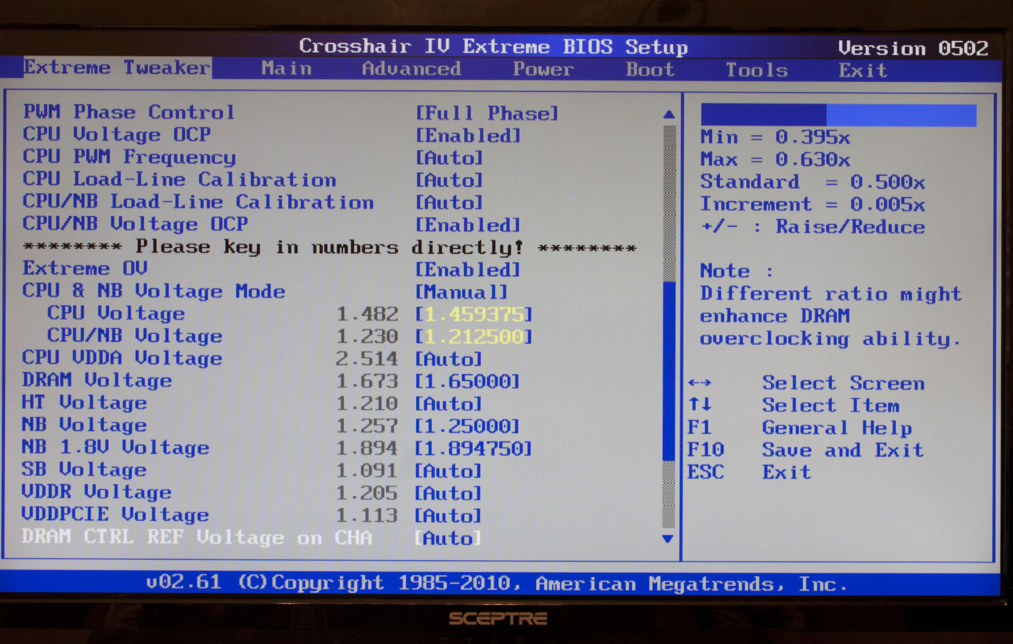Switch to the Main tab
Image resolution: width=1013 pixels, height=644 pixels.
tap(286, 69)
